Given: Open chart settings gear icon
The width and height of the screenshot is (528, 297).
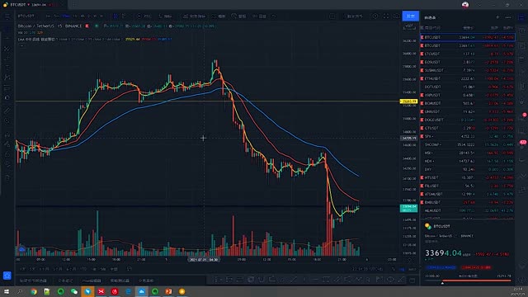Looking at the screenshot, I should point(375,16).
